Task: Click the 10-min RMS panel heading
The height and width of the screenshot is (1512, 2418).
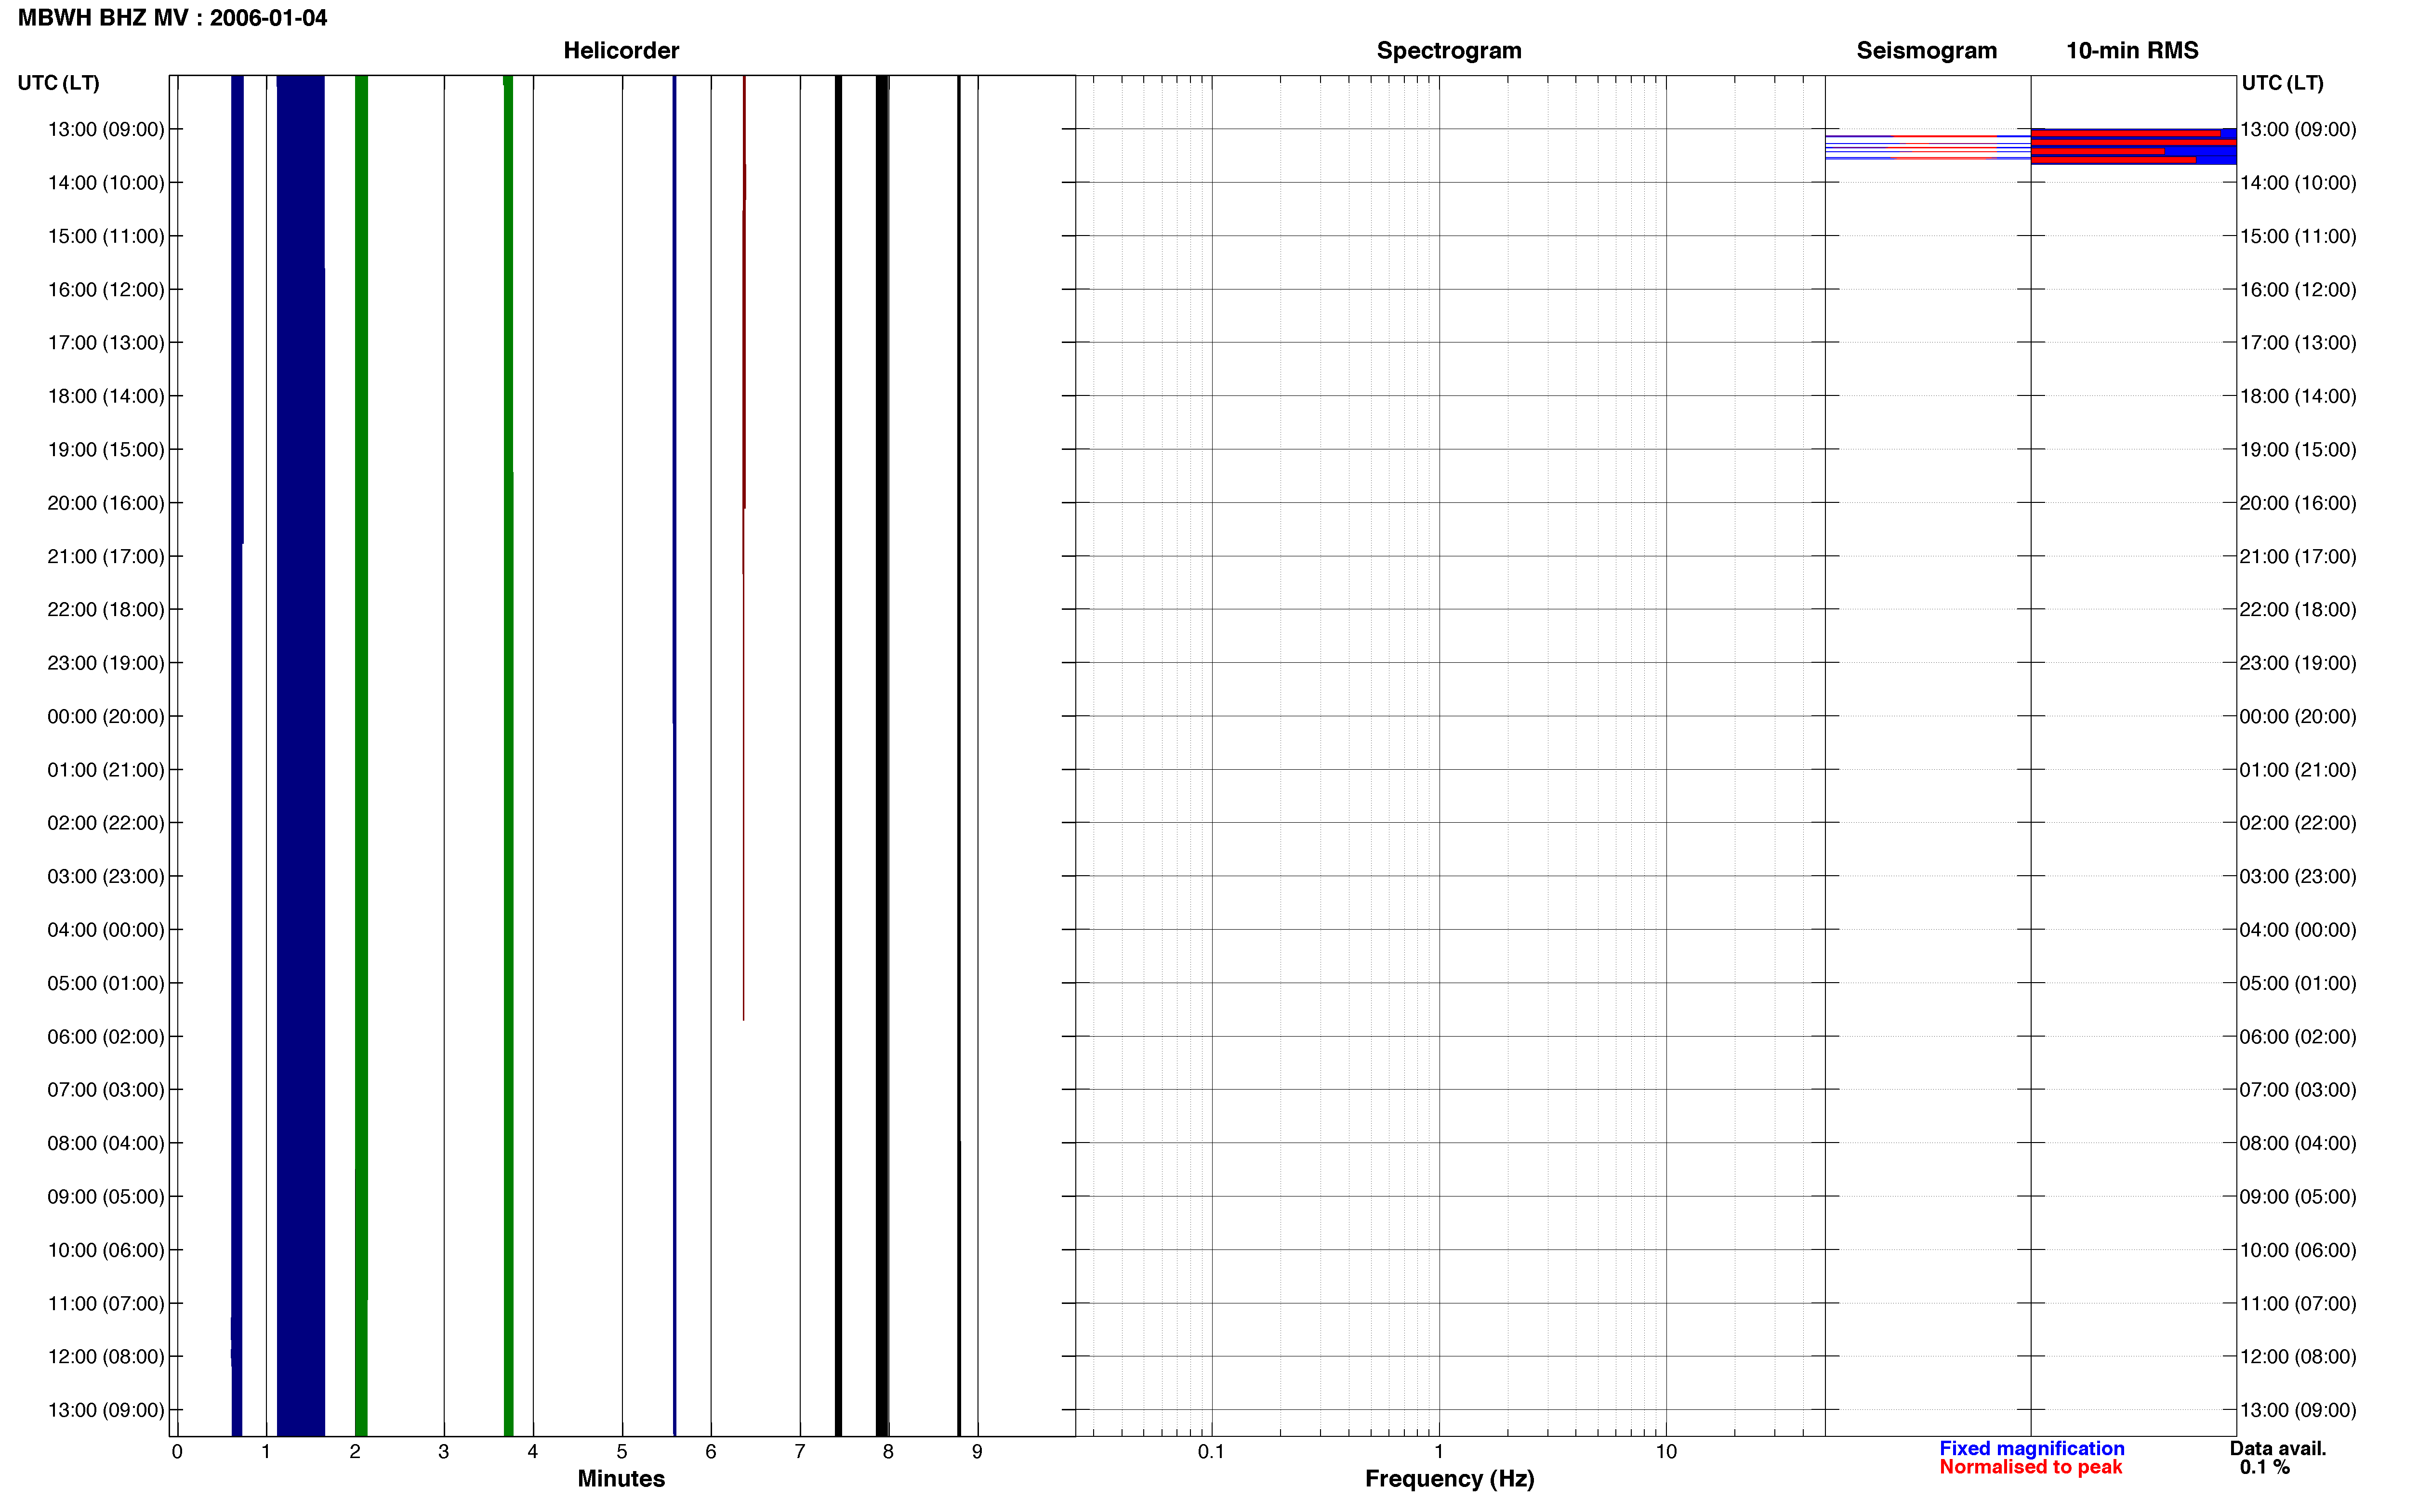Action: (x=2132, y=50)
